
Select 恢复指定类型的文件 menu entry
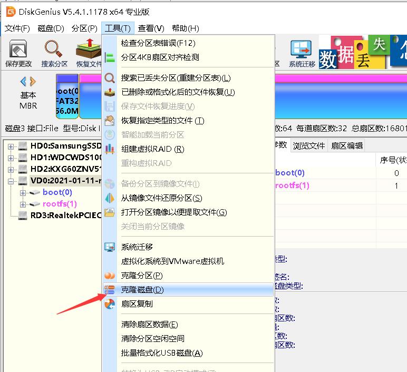point(188,121)
